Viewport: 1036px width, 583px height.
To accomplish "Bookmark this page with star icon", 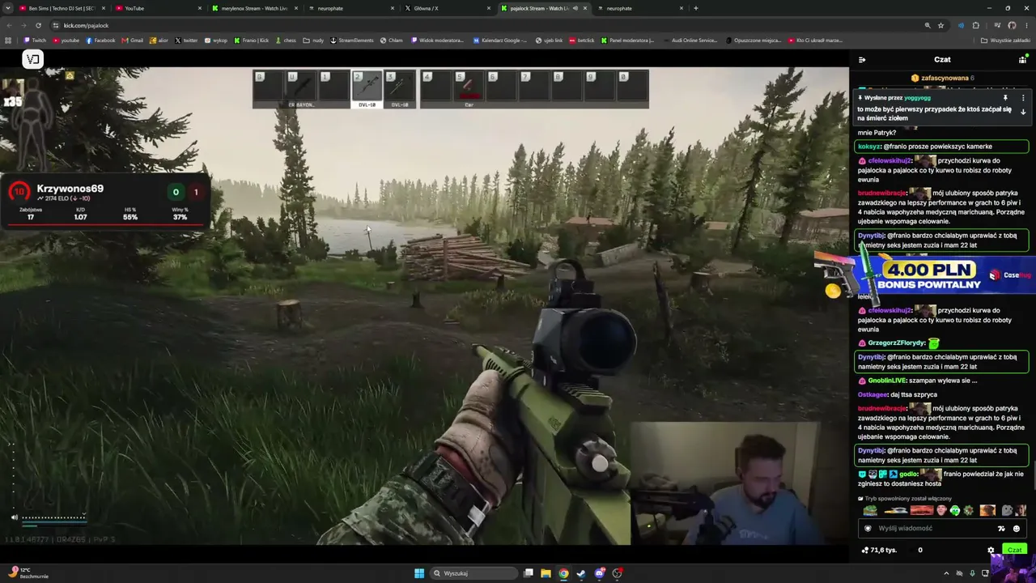I will pos(940,25).
